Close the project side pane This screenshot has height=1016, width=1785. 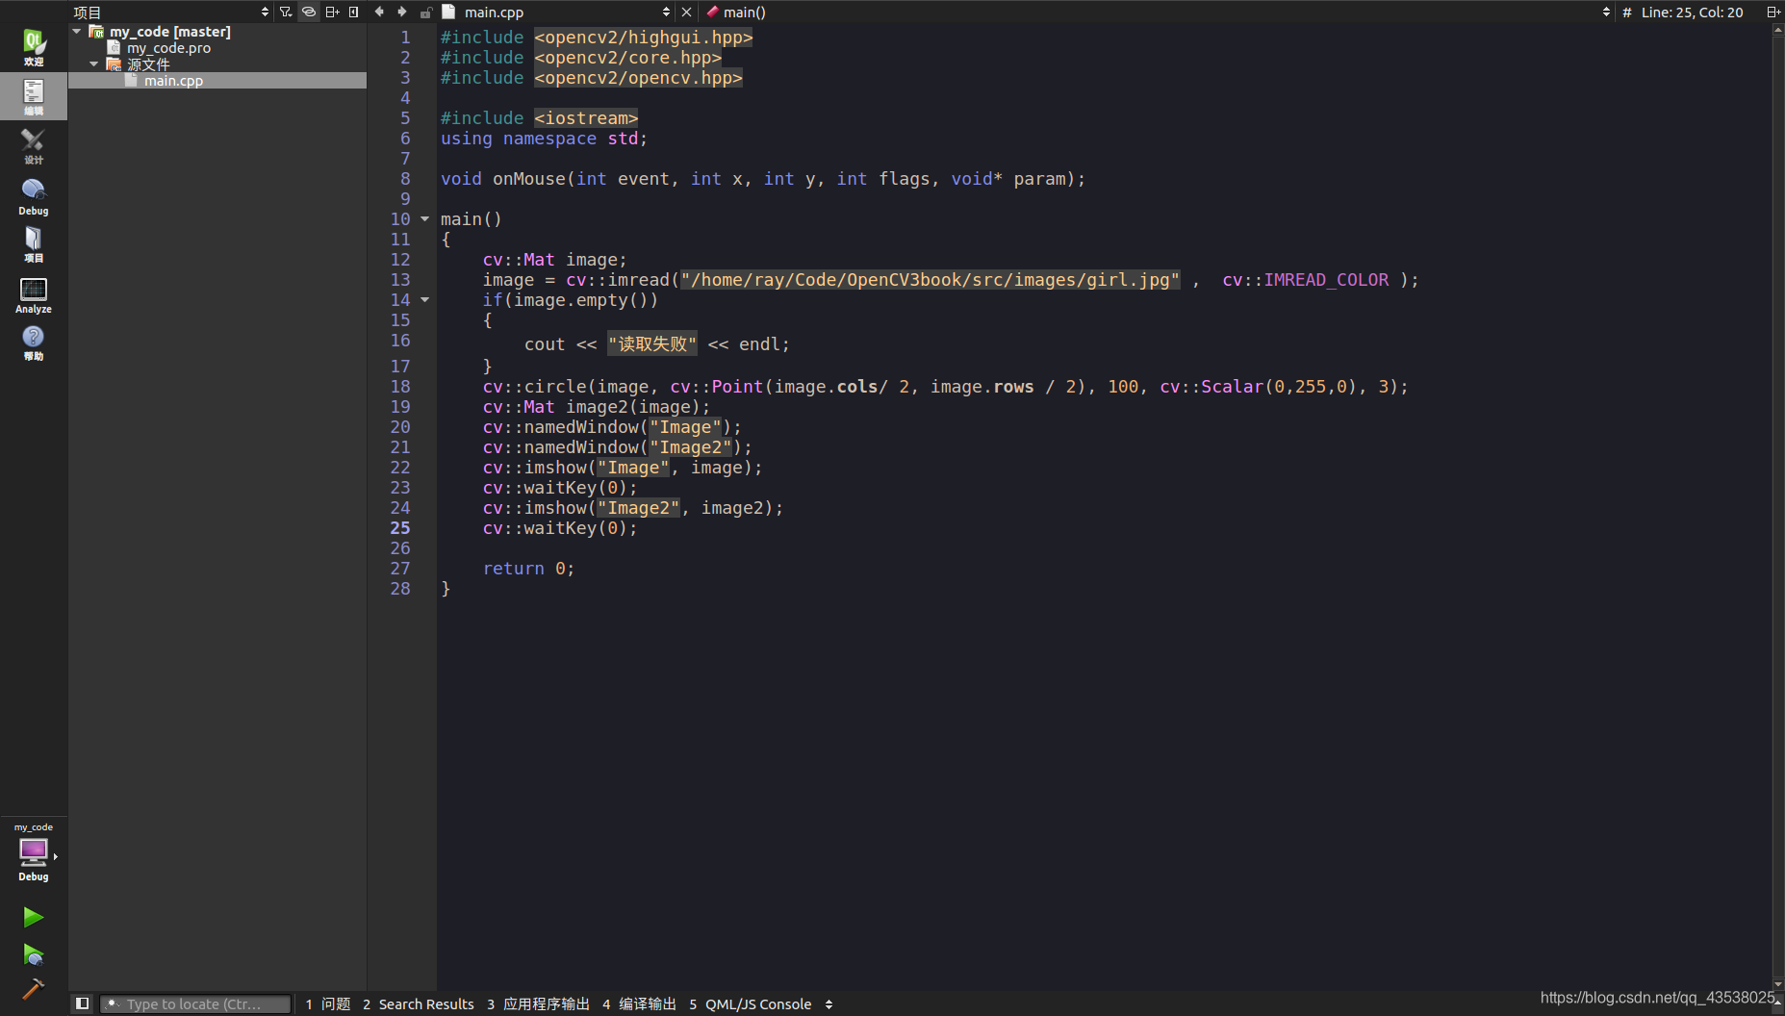point(354,12)
